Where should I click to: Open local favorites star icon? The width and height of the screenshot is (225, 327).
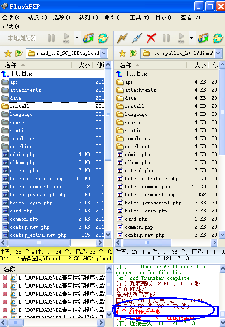(x=8, y=53)
